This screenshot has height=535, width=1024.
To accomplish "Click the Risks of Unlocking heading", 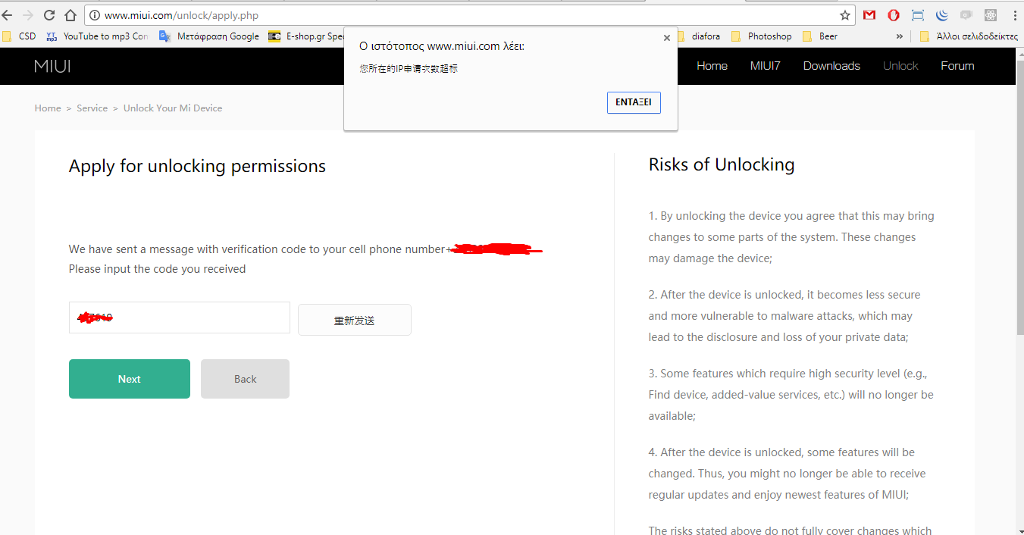I will click(x=722, y=164).
